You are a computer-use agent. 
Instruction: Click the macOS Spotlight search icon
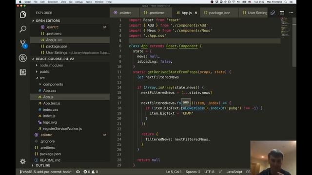coord(286,2)
